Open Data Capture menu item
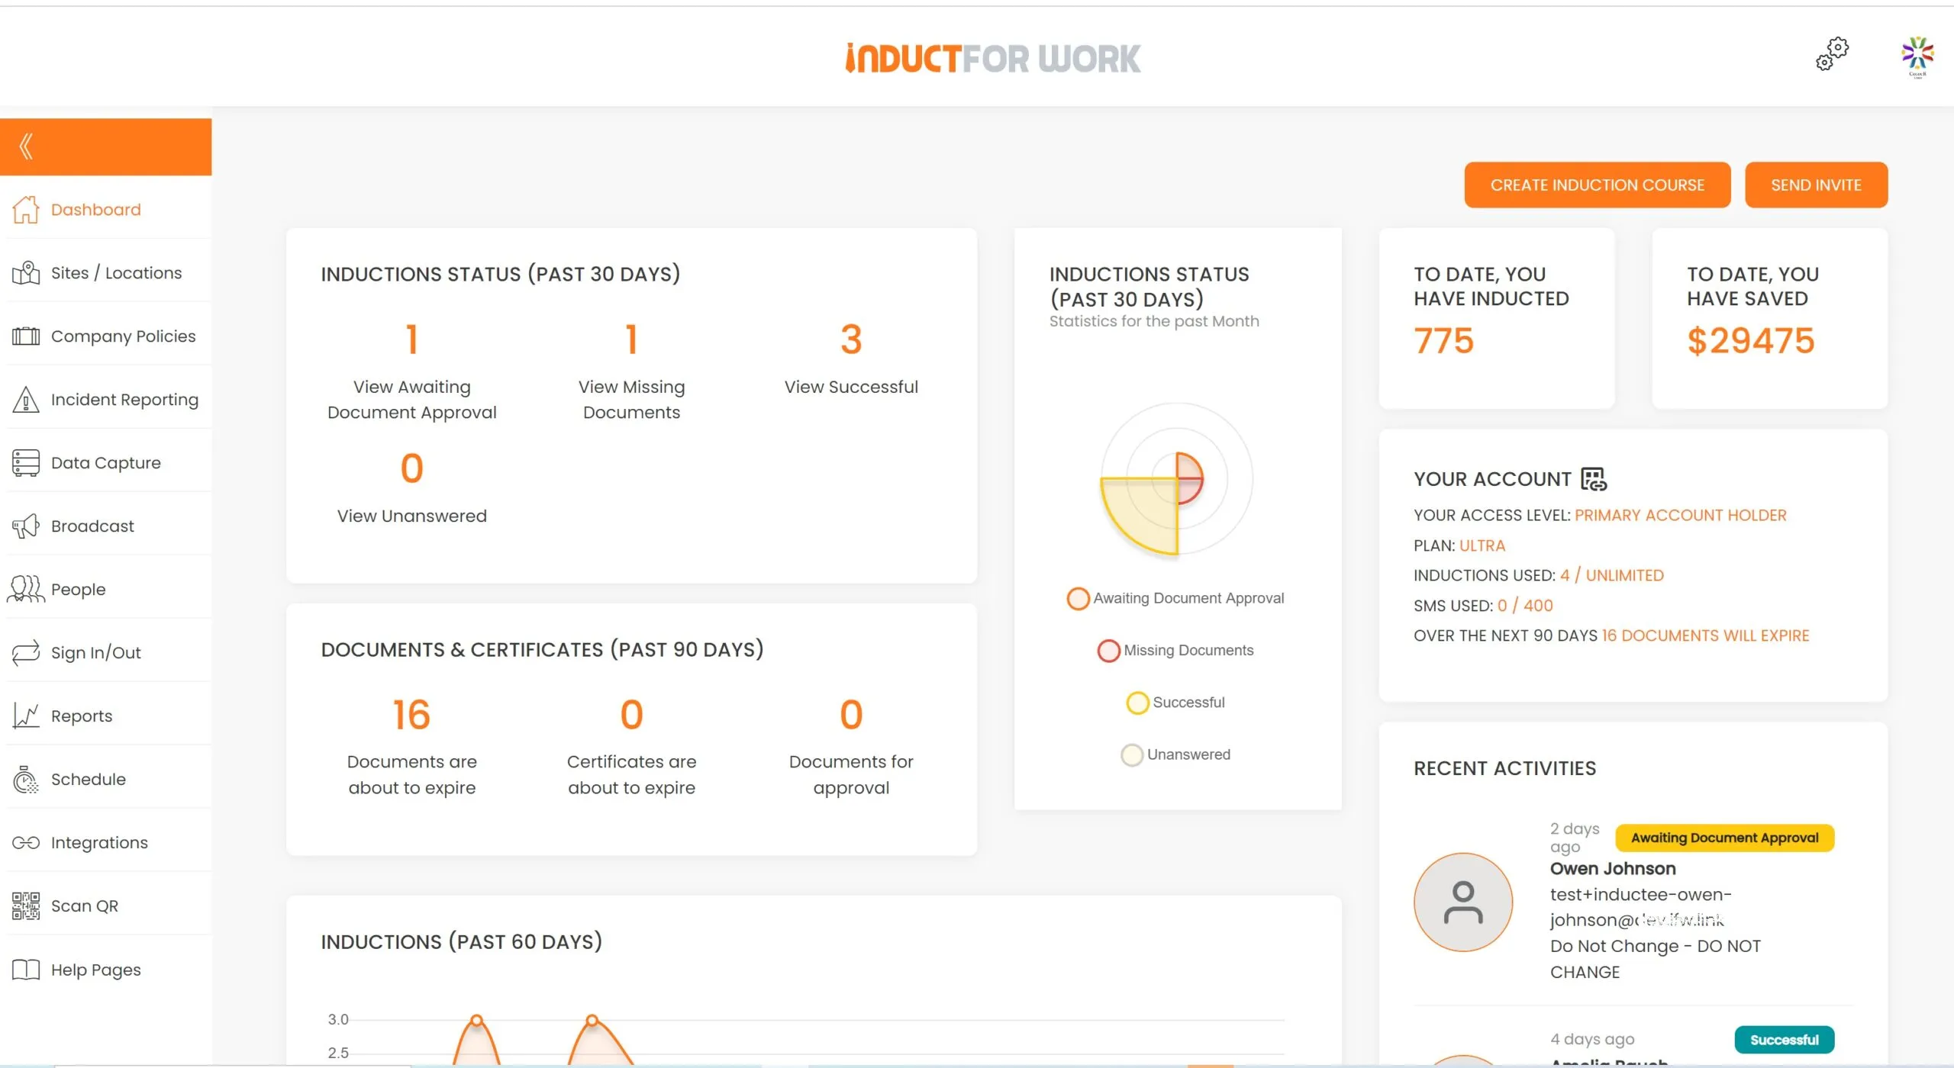1954x1068 pixels. 105,462
